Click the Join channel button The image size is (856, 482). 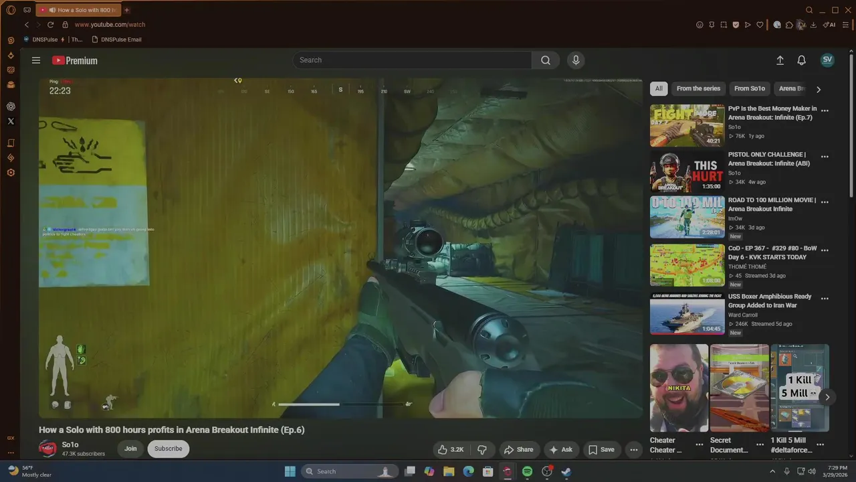[x=130, y=449]
